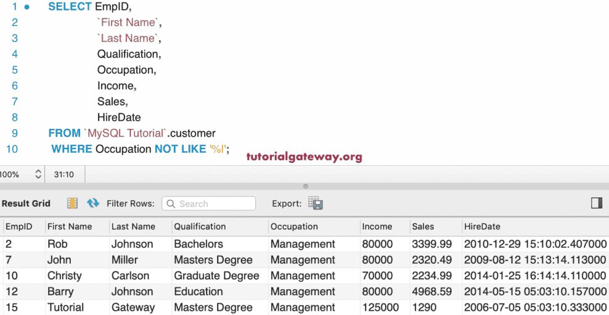Select the Bachelors qualification cell

(198, 244)
